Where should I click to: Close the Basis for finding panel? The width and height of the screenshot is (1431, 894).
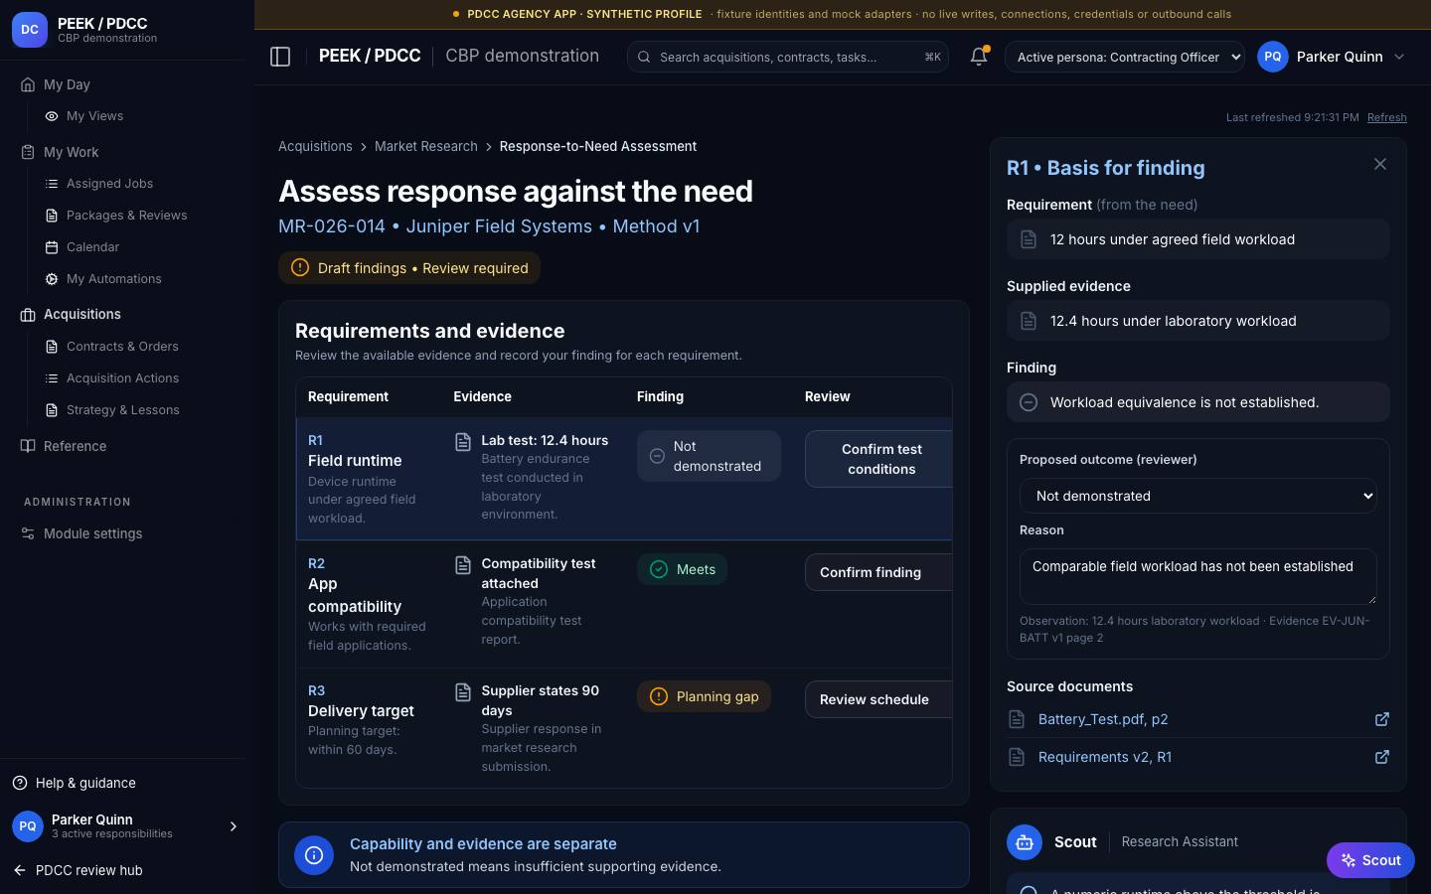tap(1380, 164)
